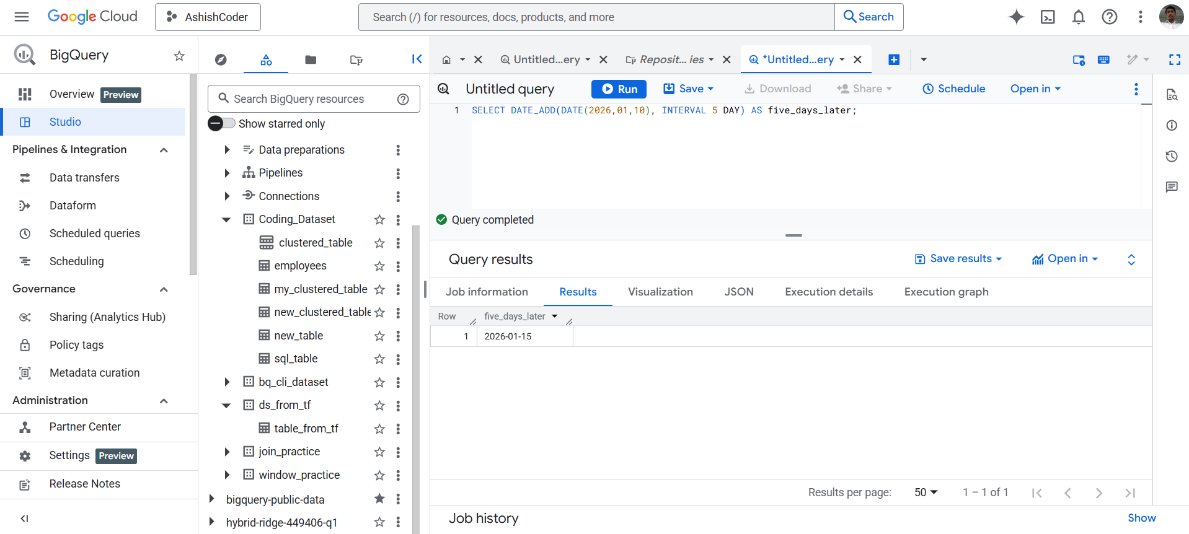Open Schedule query button
The image size is (1189, 534).
[953, 89]
